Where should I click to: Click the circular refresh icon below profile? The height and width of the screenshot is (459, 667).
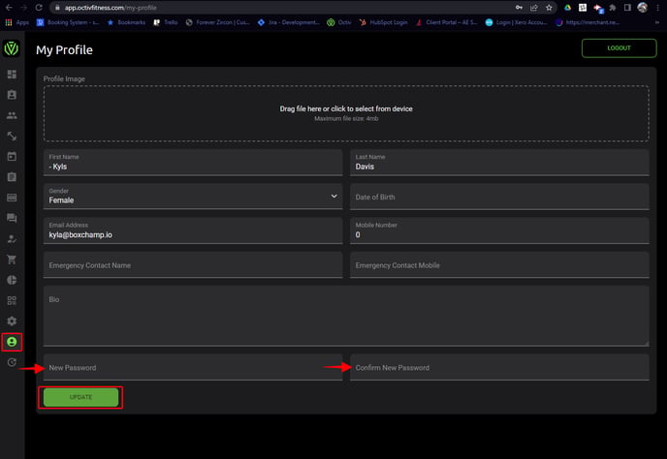click(x=12, y=362)
